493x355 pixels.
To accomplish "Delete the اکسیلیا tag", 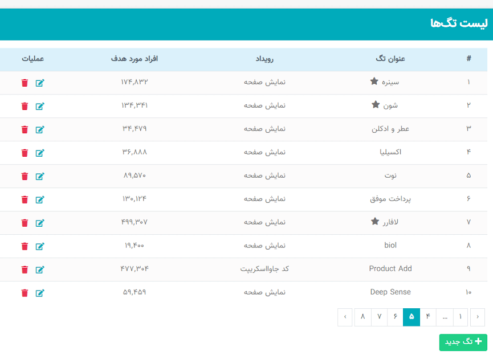I will (25, 153).
